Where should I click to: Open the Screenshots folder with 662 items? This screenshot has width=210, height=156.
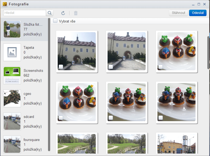click(24, 75)
